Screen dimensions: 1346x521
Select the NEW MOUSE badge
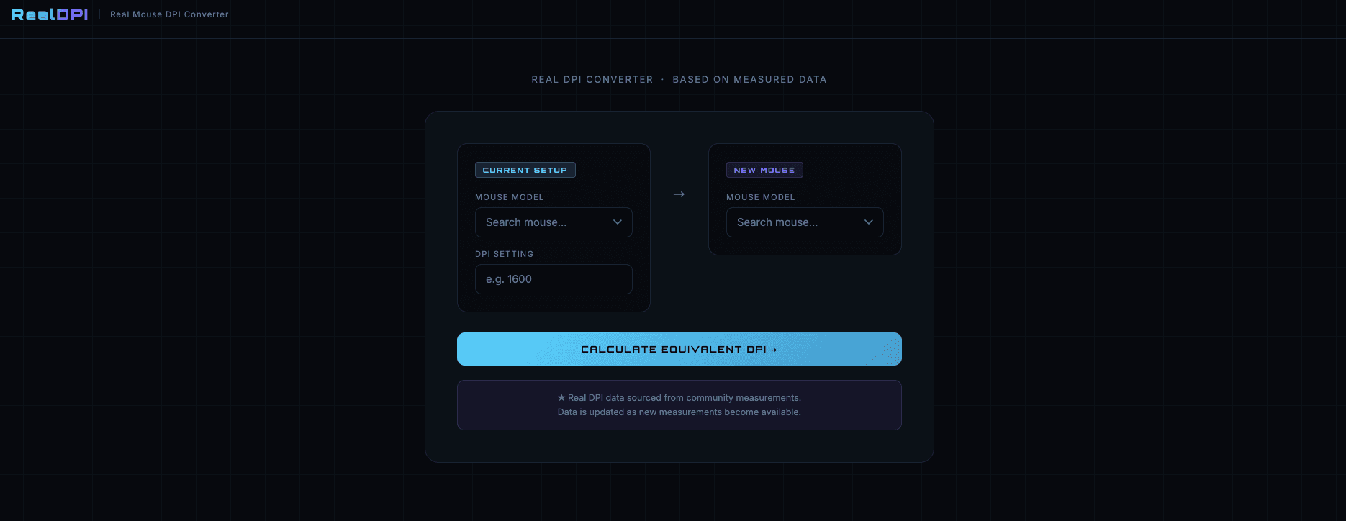click(x=764, y=170)
